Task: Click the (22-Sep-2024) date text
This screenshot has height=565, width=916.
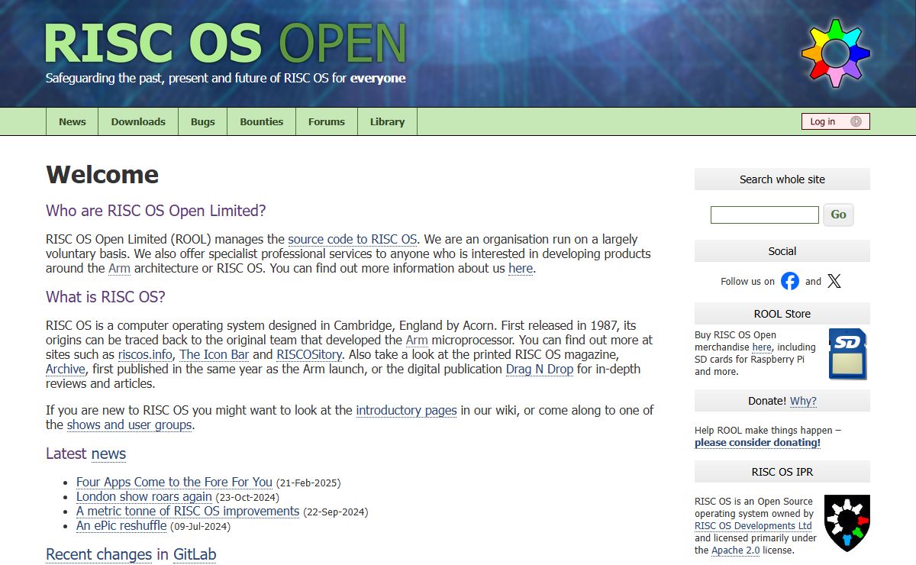Action: 336,512
